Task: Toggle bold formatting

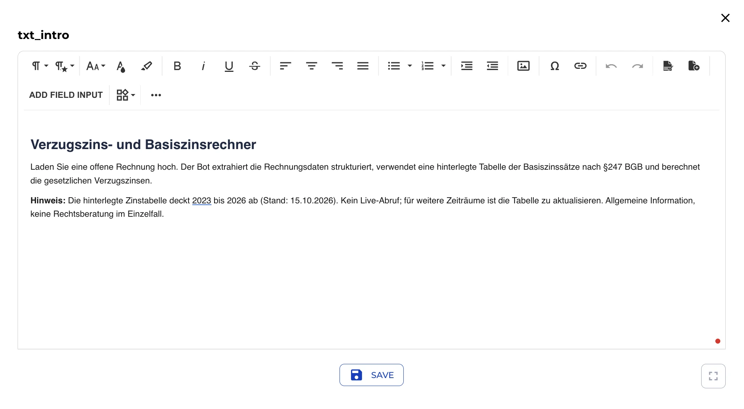Action: pos(177,66)
